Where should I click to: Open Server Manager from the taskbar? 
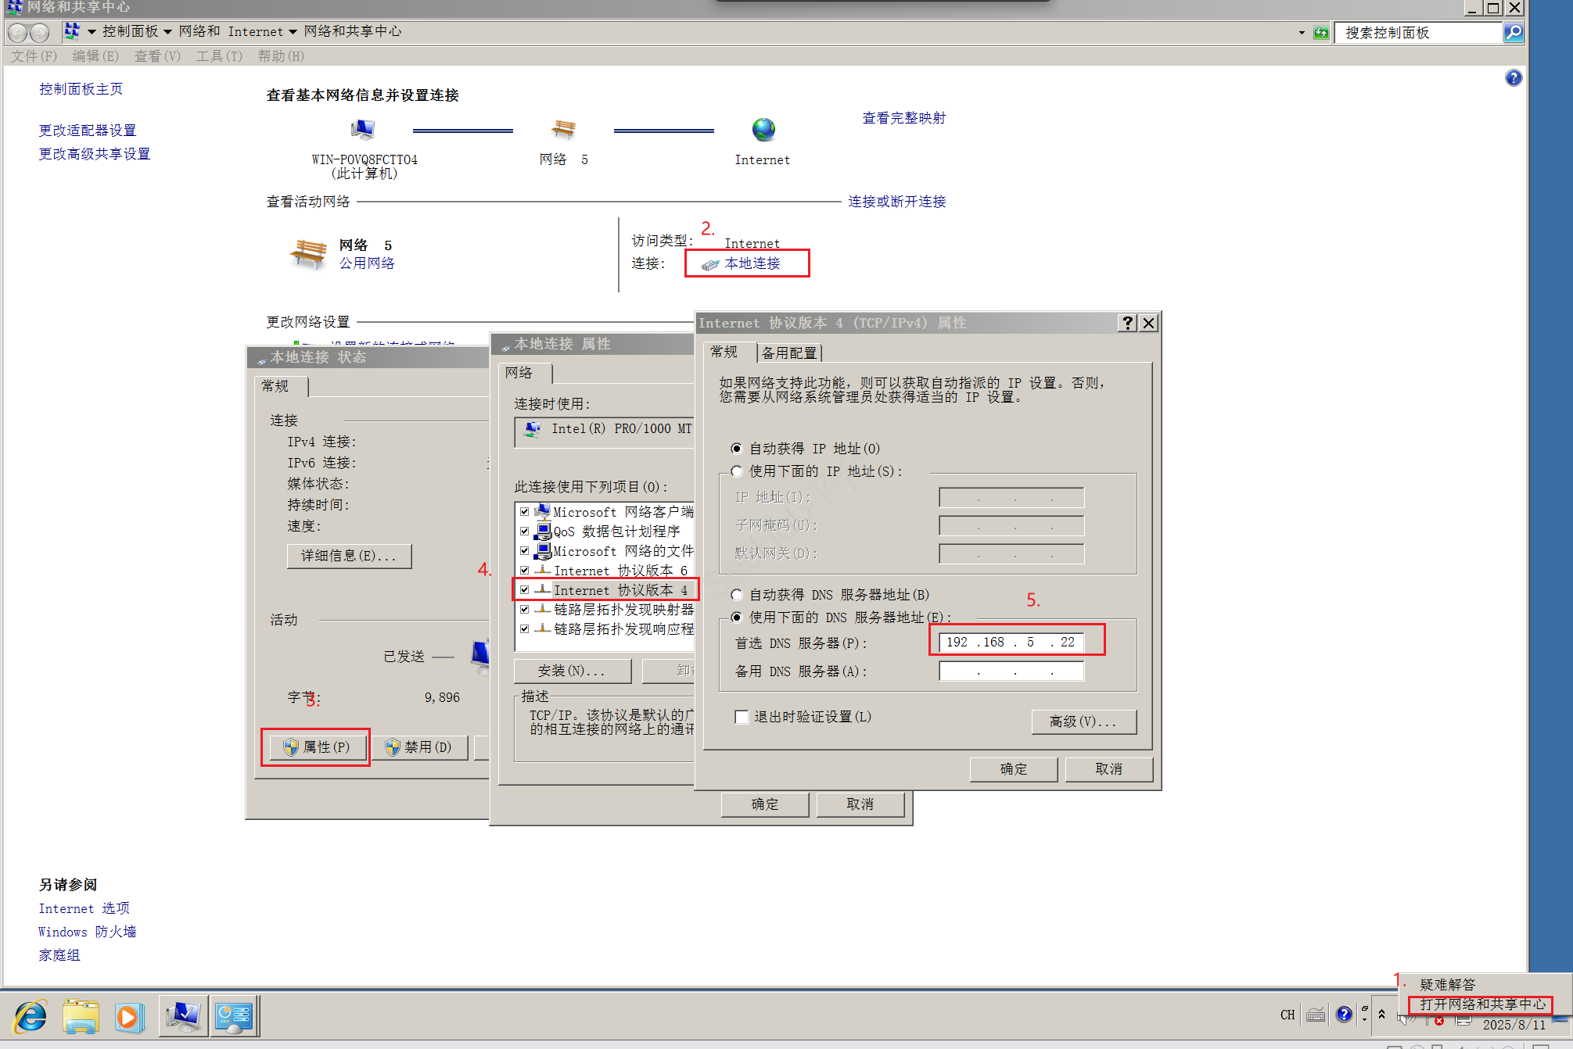[182, 1016]
